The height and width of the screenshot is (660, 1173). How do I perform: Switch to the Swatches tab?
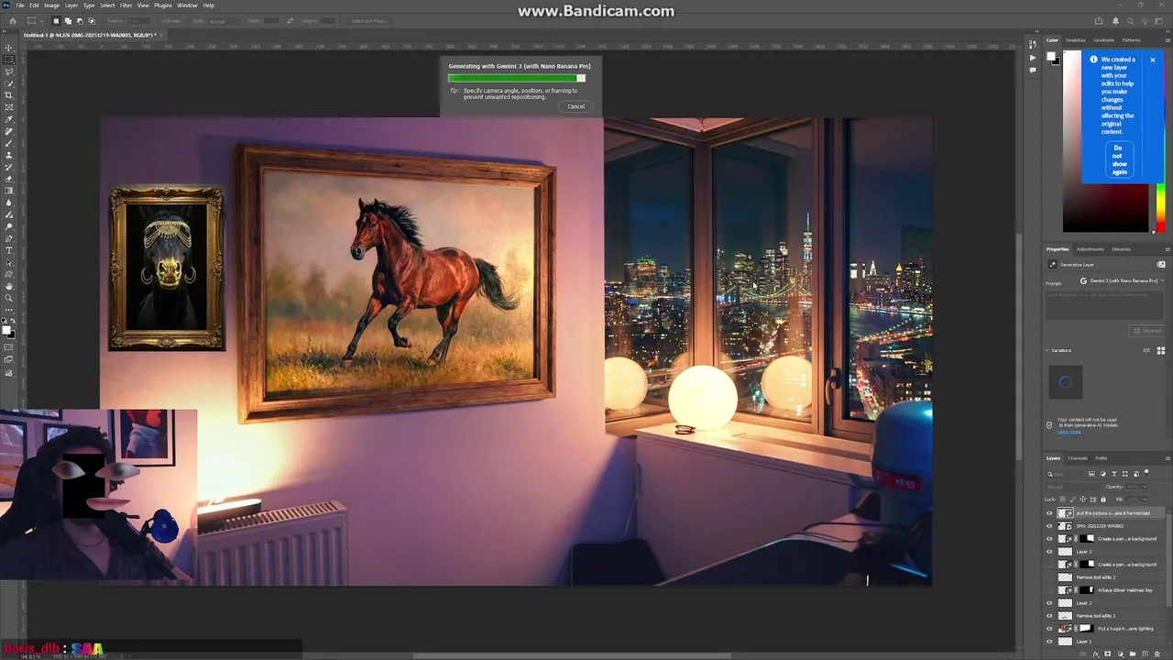pos(1076,40)
